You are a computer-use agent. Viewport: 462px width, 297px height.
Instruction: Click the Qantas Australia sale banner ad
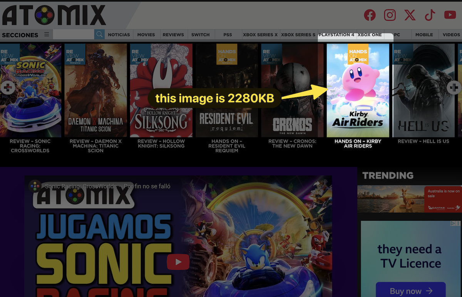(x=410, y=199)
